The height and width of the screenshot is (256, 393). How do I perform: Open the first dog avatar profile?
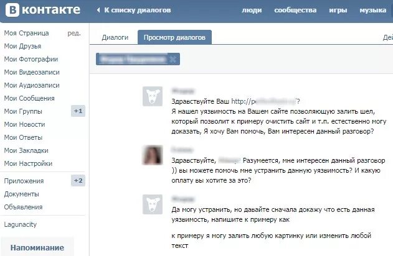153,96
